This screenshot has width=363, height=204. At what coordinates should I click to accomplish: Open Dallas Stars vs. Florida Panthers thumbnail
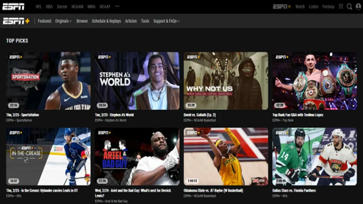point(314,157)
